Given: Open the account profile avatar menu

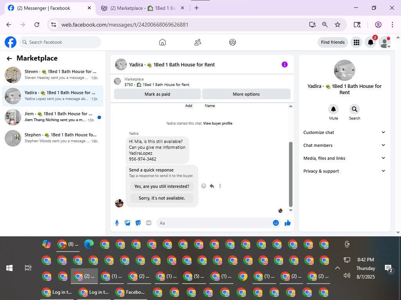Looking at the screenshot, I should pyautogui.click(x=385, y=42).
